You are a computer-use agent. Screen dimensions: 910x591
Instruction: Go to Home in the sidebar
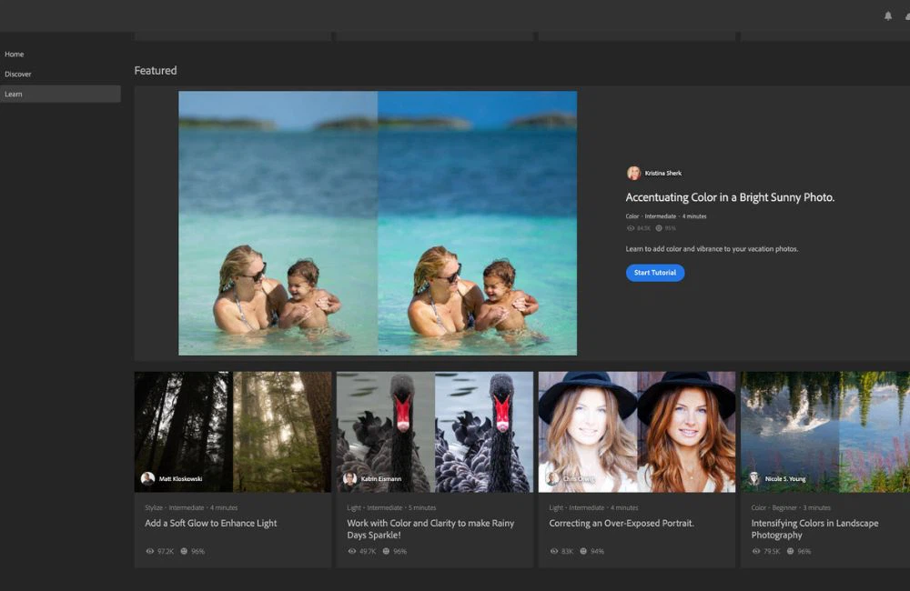click(15, 54)
